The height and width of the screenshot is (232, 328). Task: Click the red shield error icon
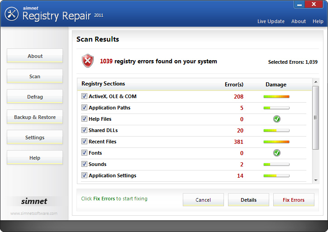tap(87, 61)
